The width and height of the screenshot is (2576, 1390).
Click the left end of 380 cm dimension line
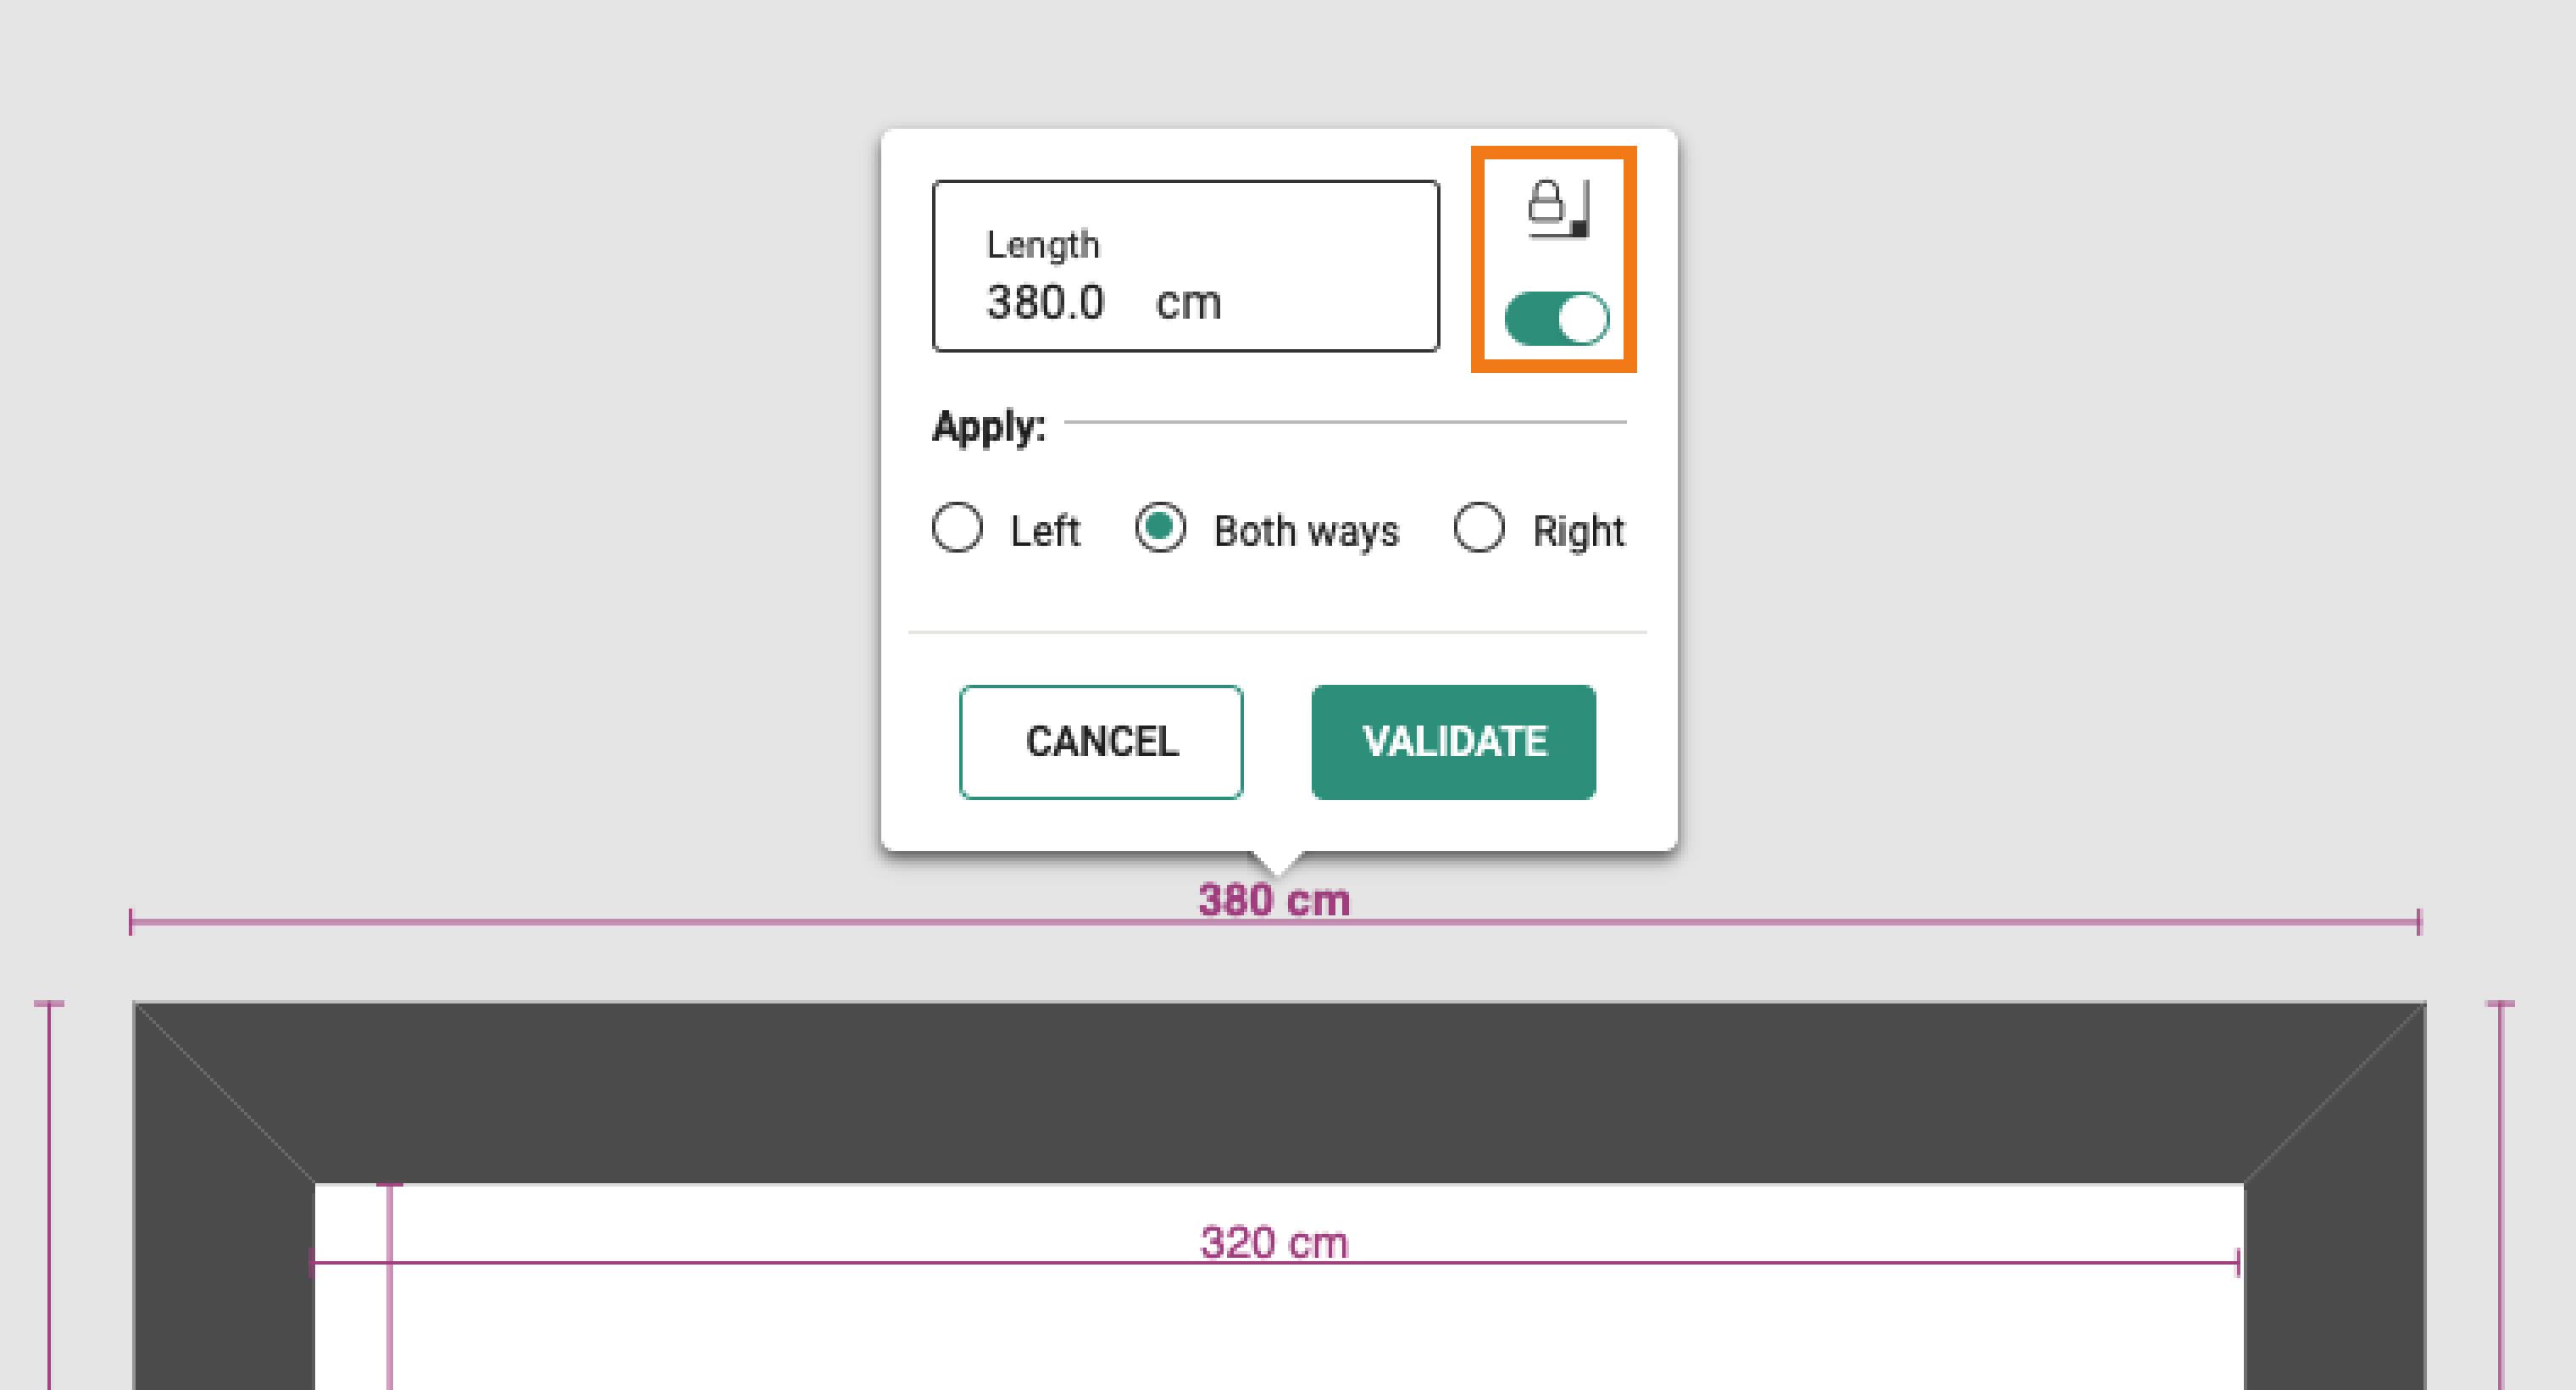(x=131, y=922)
